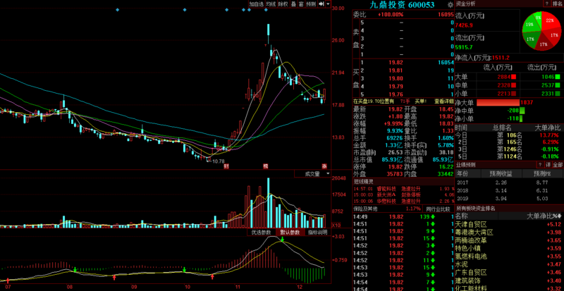
Task: Open the 预测 forecast tool
Action: click(311, 4)
